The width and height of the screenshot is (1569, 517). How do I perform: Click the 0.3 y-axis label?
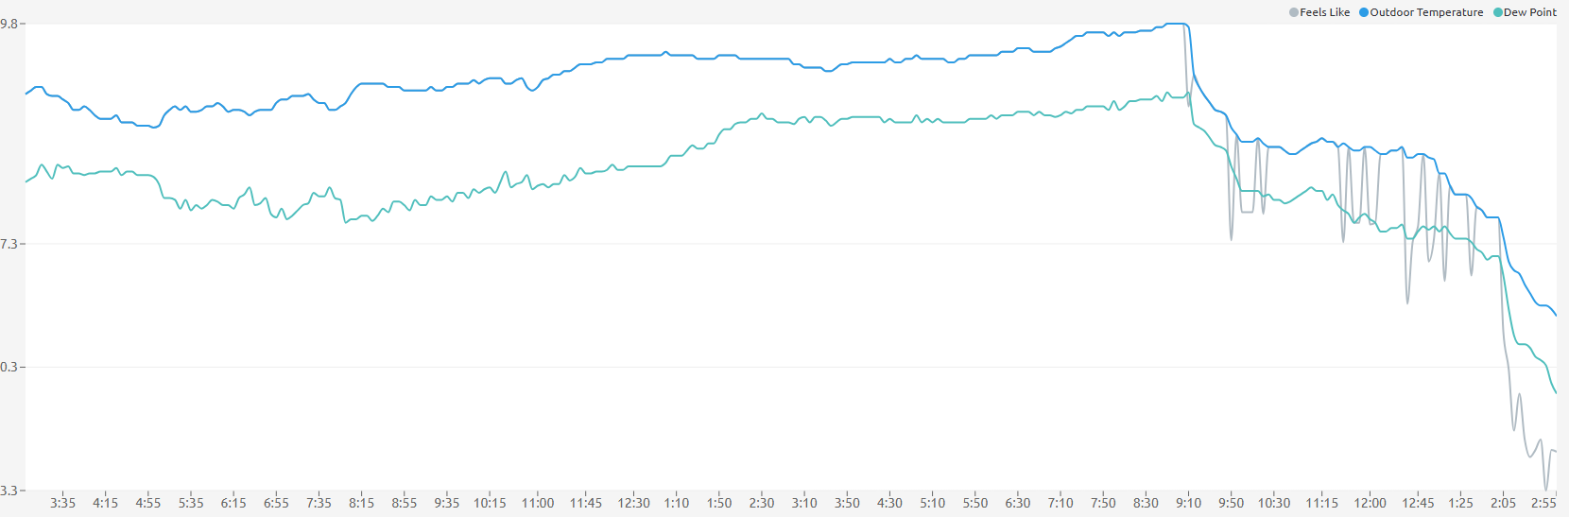click(9, 367)
